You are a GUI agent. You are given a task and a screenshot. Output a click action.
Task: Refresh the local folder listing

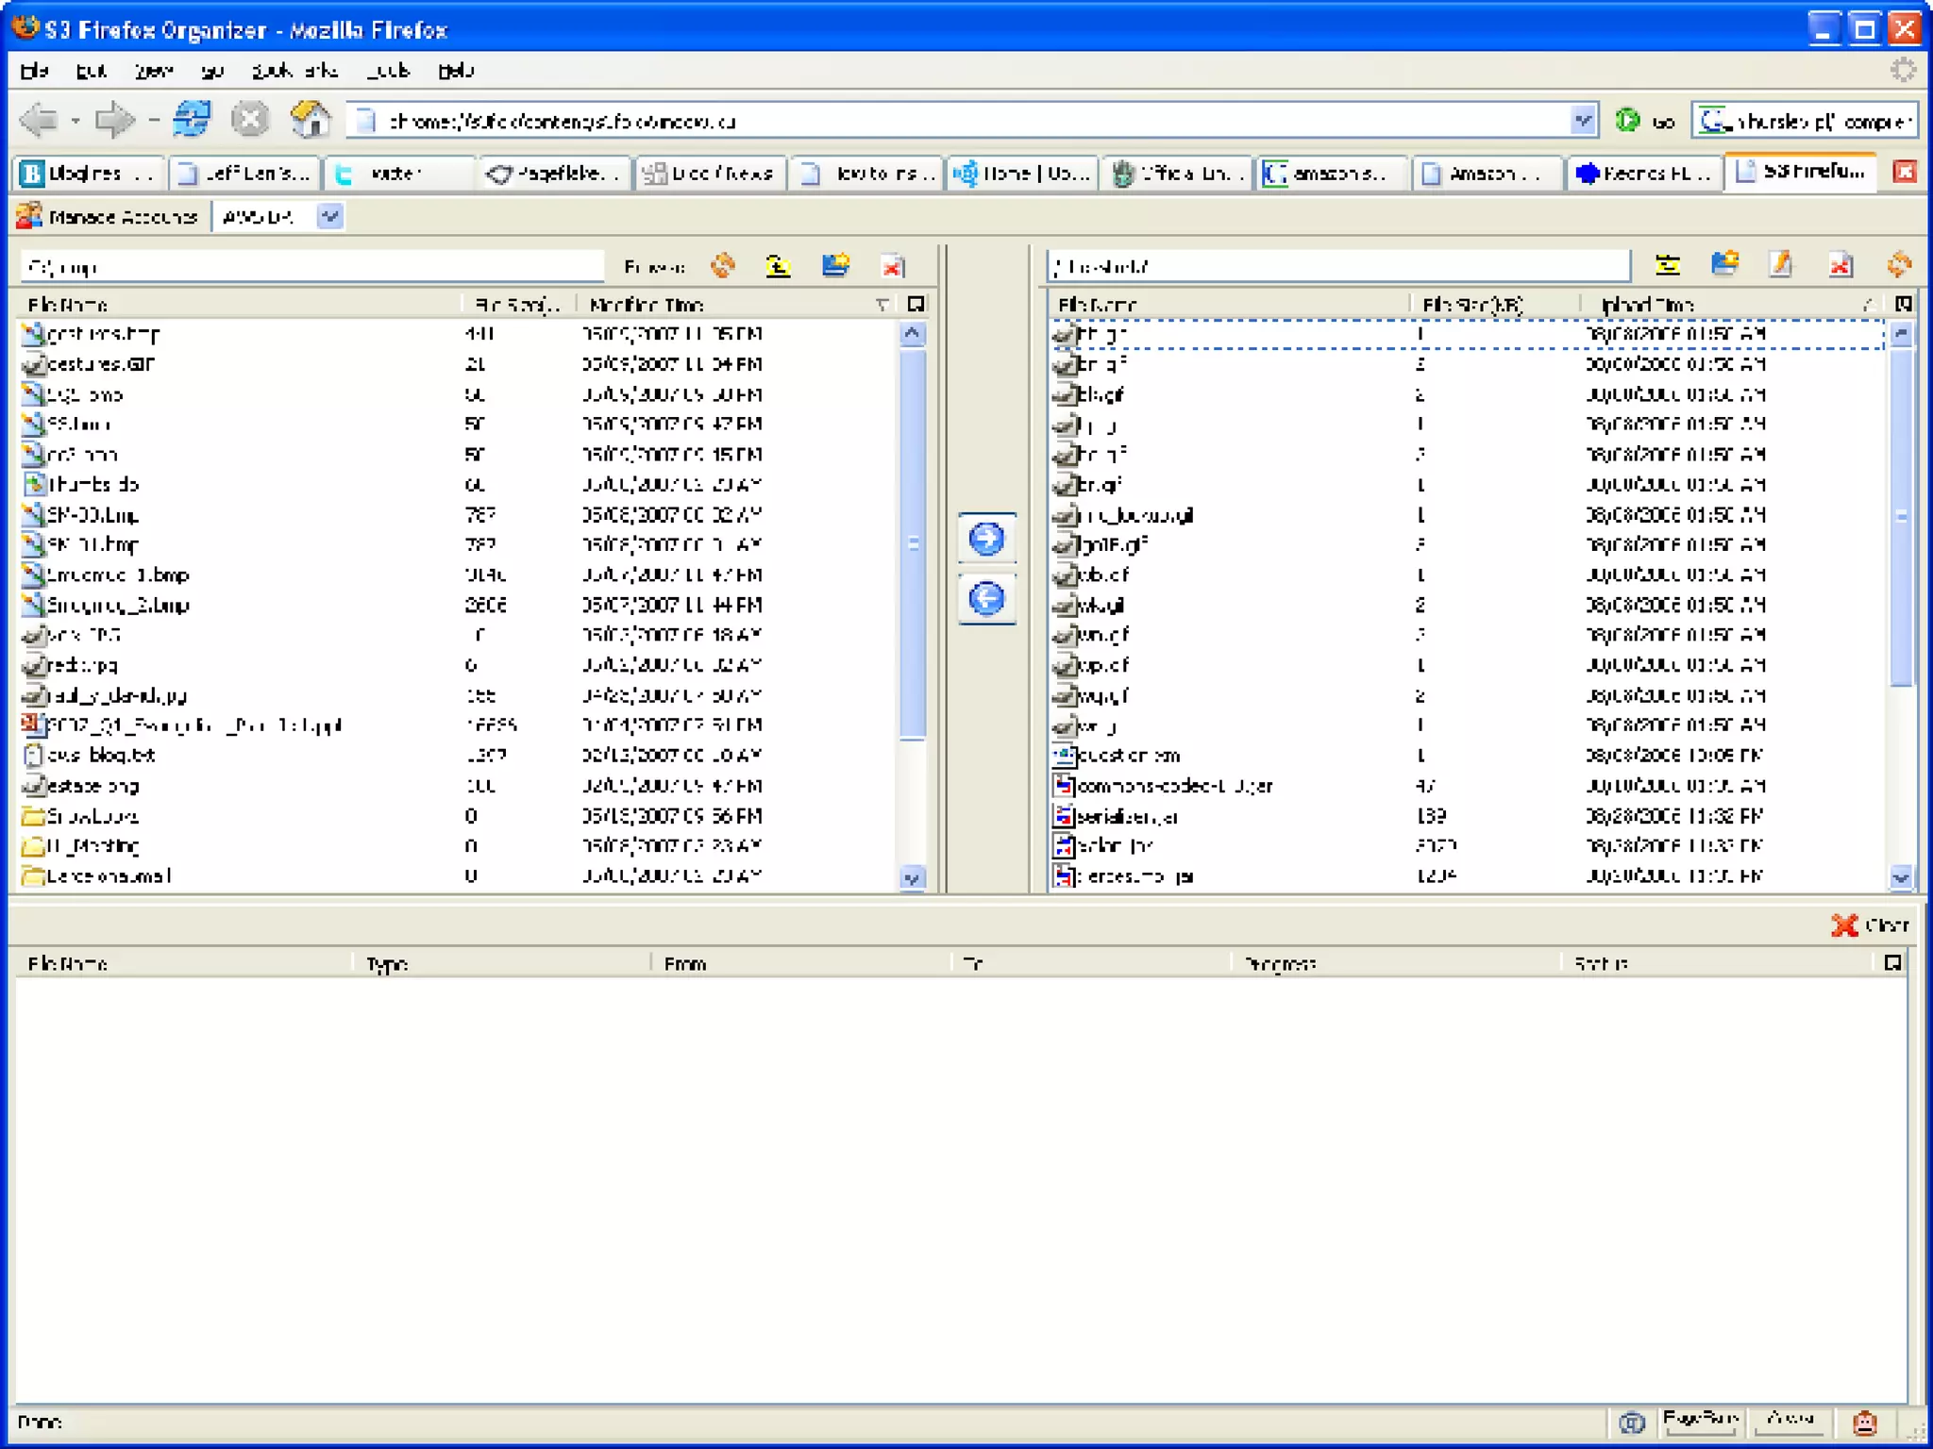(x=723, y=267)
